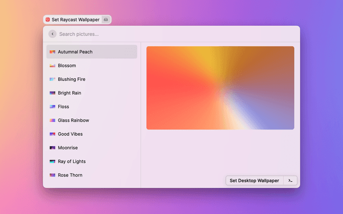Click the Glass Rainbow thumbnail icon
343x214 pixels.
[53, 120]
